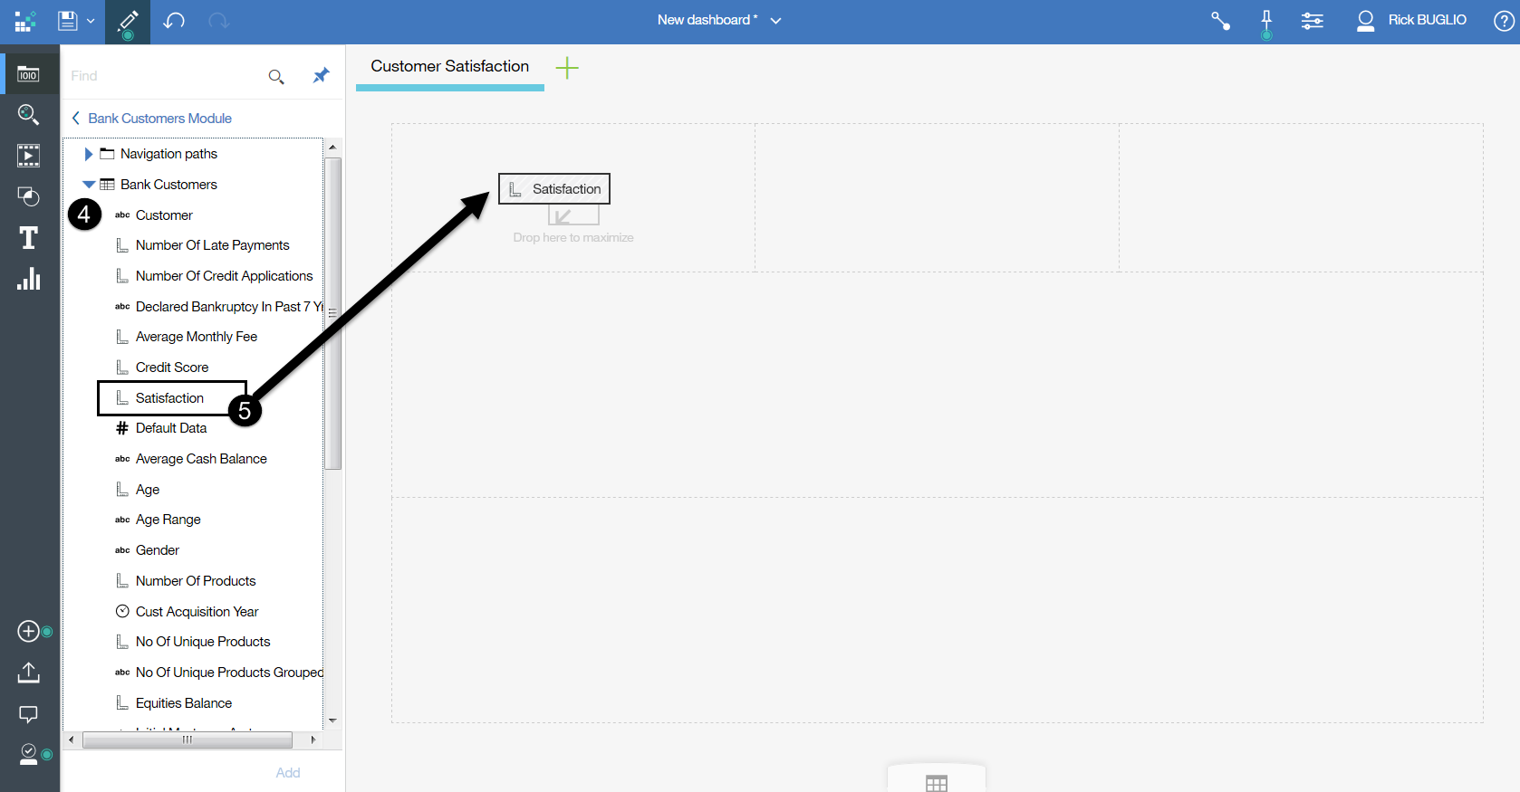Select Number Of Late Payments item

coord(212,245)
